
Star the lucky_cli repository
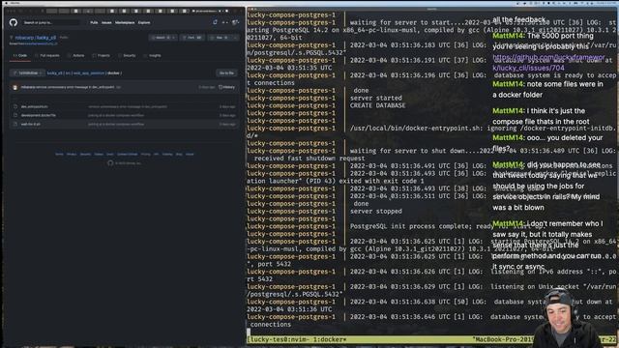point(221,38)
